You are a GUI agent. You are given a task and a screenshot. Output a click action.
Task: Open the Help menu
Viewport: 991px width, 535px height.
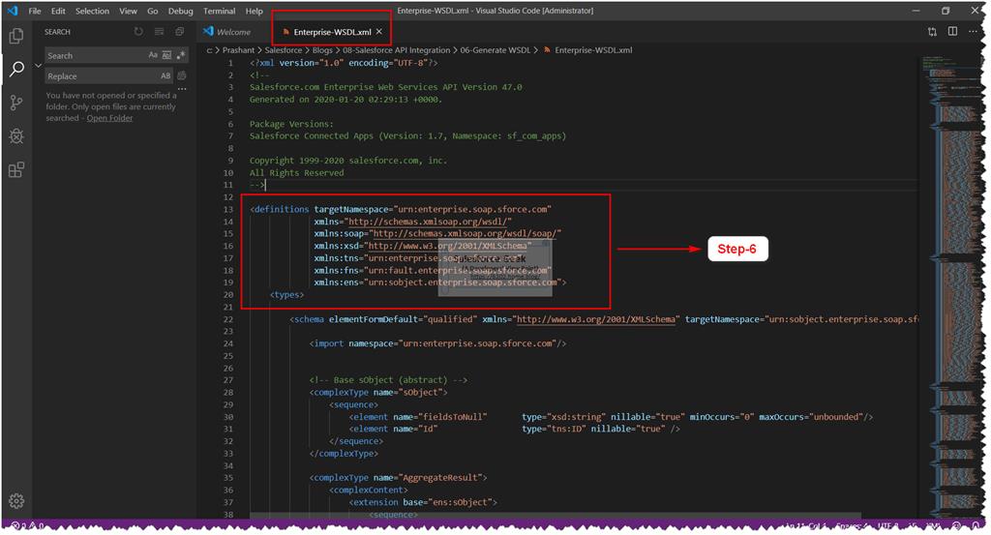coord(255,11)
